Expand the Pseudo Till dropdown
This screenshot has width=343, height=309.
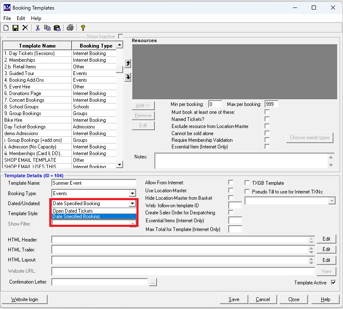(332, 201)
